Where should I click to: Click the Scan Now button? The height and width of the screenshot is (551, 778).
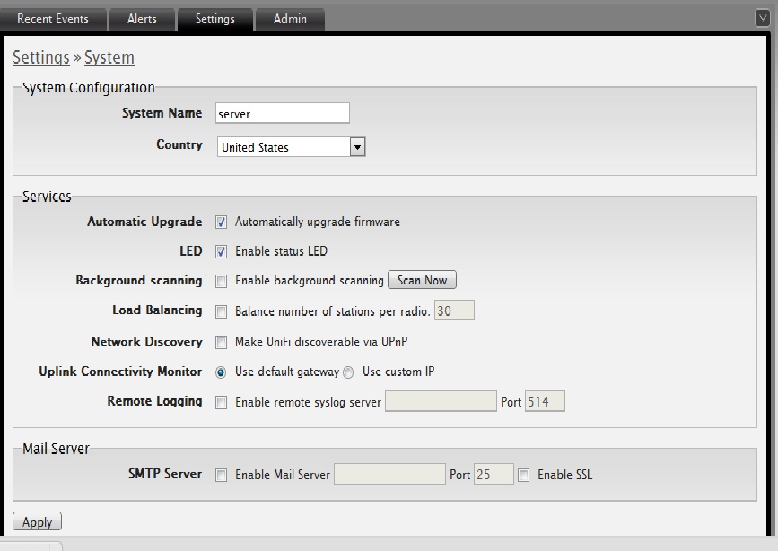422,280
